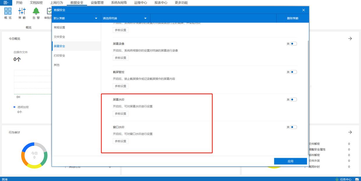Switch to the 开始 menu tab
The width and height of the screenshot is (361, 181).
(19, 3)
